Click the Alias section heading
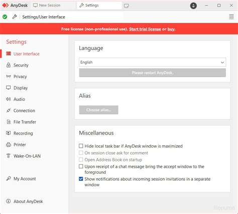 click(x=85, y=95)
